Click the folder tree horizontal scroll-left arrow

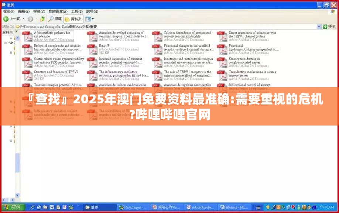4,200
